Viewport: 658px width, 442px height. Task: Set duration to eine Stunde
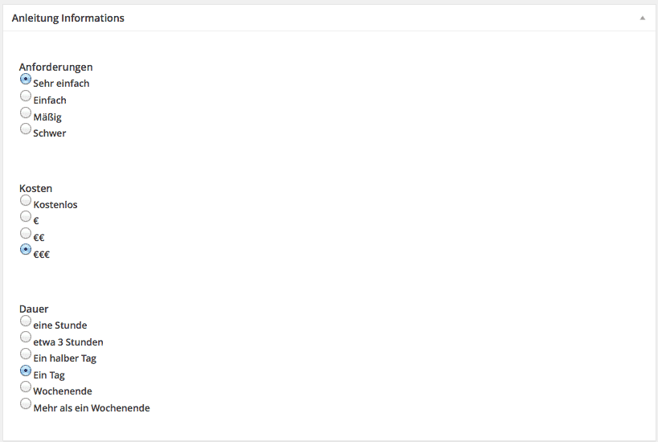tap(26, 321)
